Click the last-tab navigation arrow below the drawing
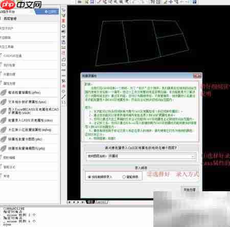This screenshot has height=227, width=230. 83,202
